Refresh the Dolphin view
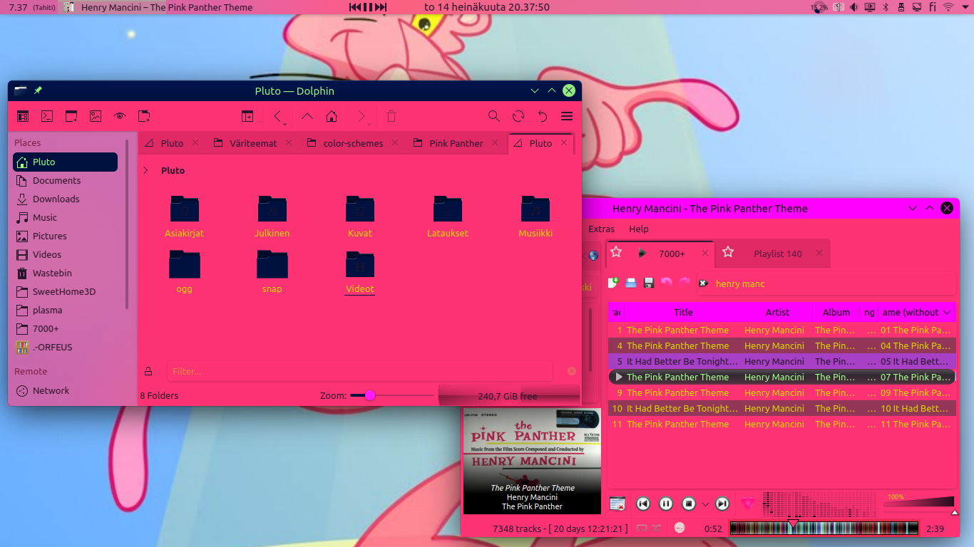 tap(518, 116)
